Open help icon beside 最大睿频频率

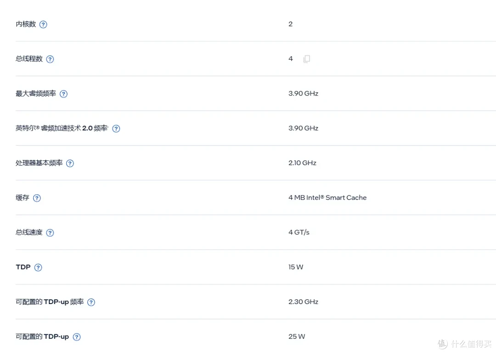(x=63, y=94)
